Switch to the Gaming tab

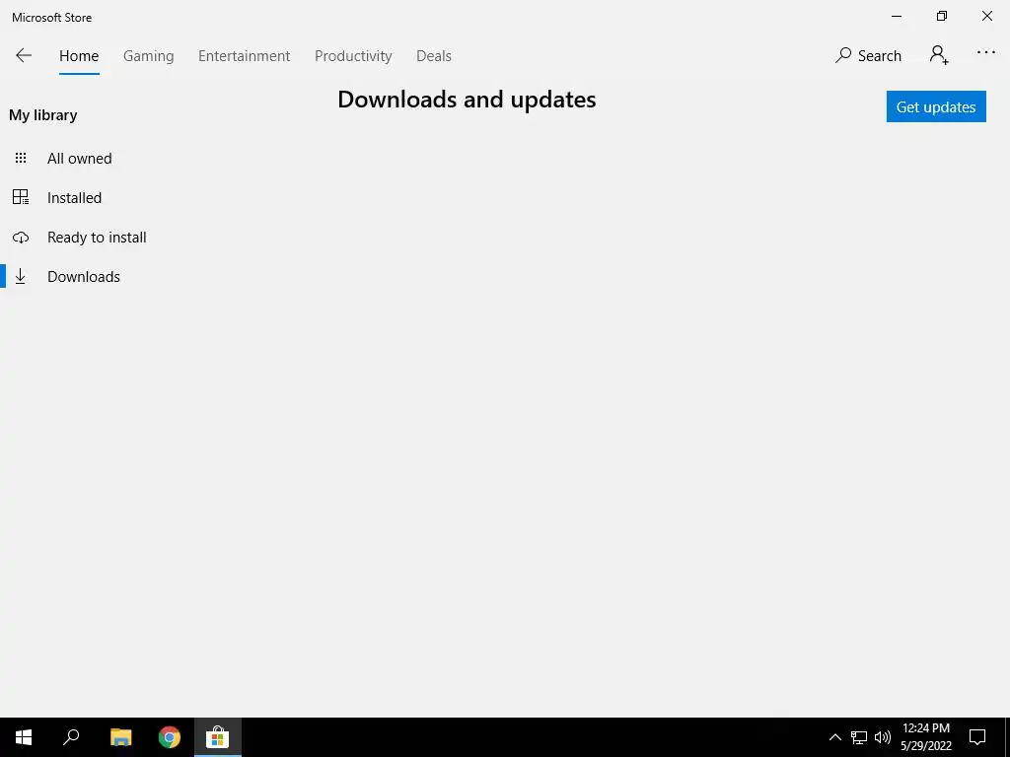tap(148, 56)
